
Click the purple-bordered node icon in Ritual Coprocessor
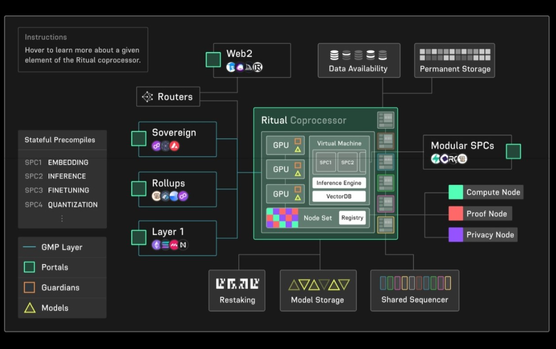coord(386,204)
